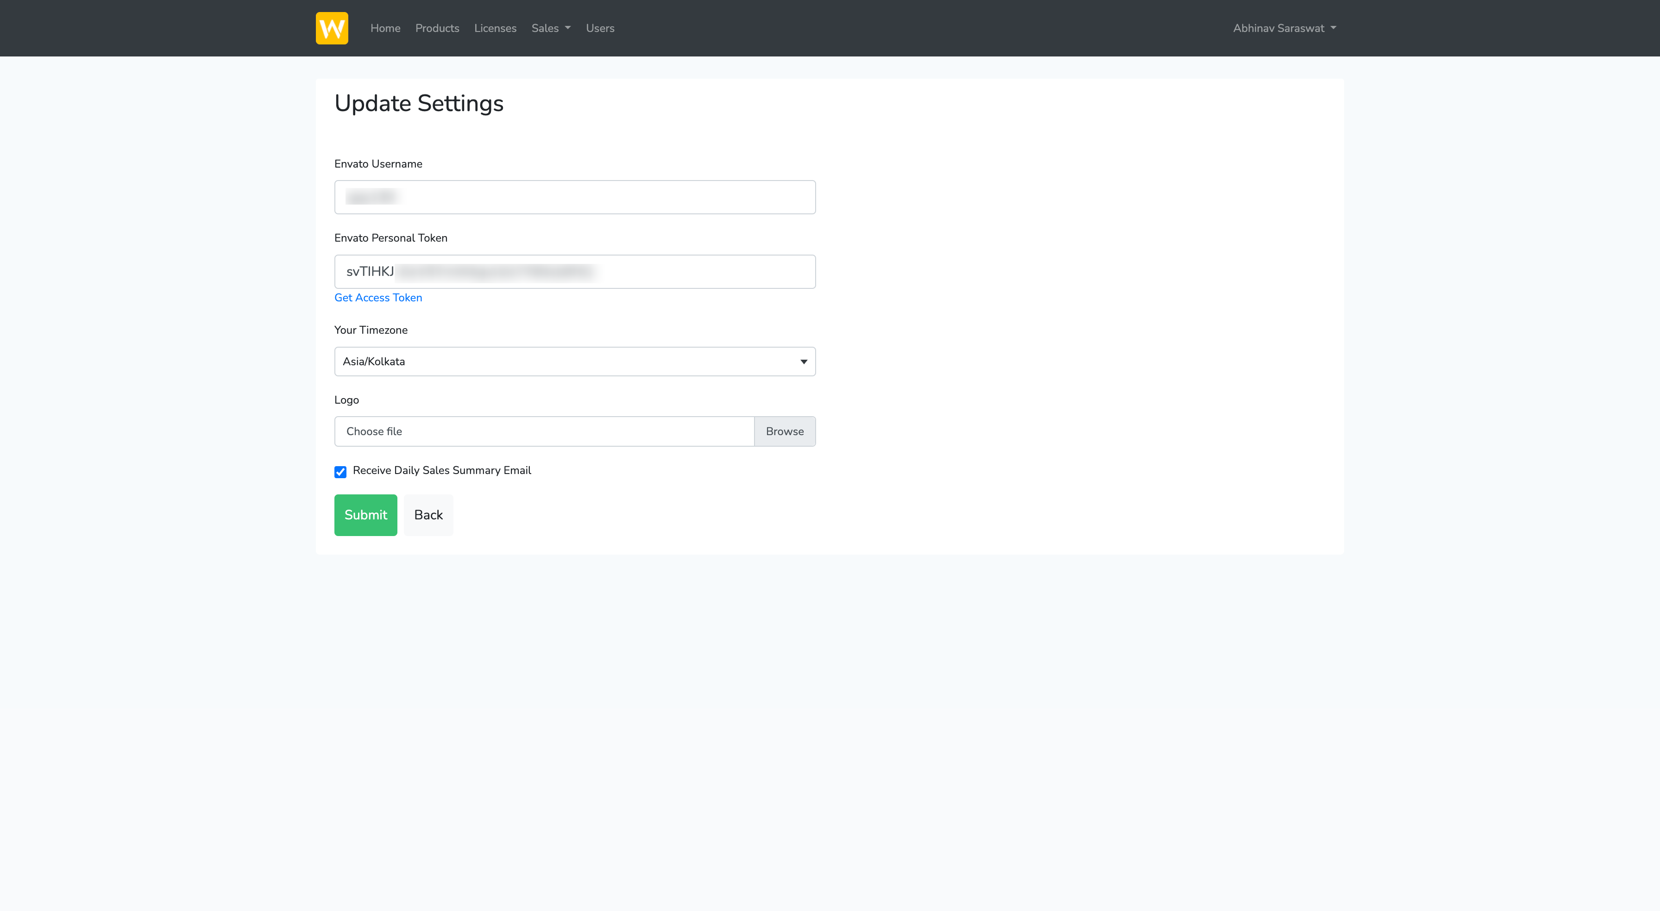Uncheck the Daily Sales Summary checkbox
Screen dimensions: 1660x911
coord(340,472)
